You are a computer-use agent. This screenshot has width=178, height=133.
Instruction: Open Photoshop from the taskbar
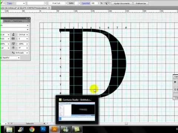tap(43, 129)
